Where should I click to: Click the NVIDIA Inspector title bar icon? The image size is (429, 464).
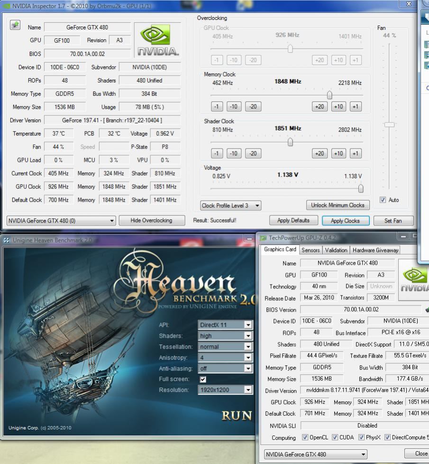coord(6,6)
